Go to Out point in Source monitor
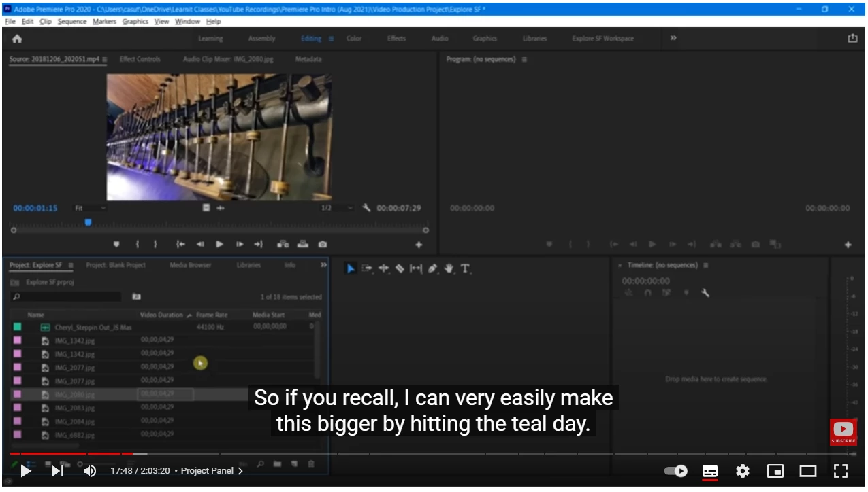This screenshot has width=868, height=492. (x=259, y=244)
